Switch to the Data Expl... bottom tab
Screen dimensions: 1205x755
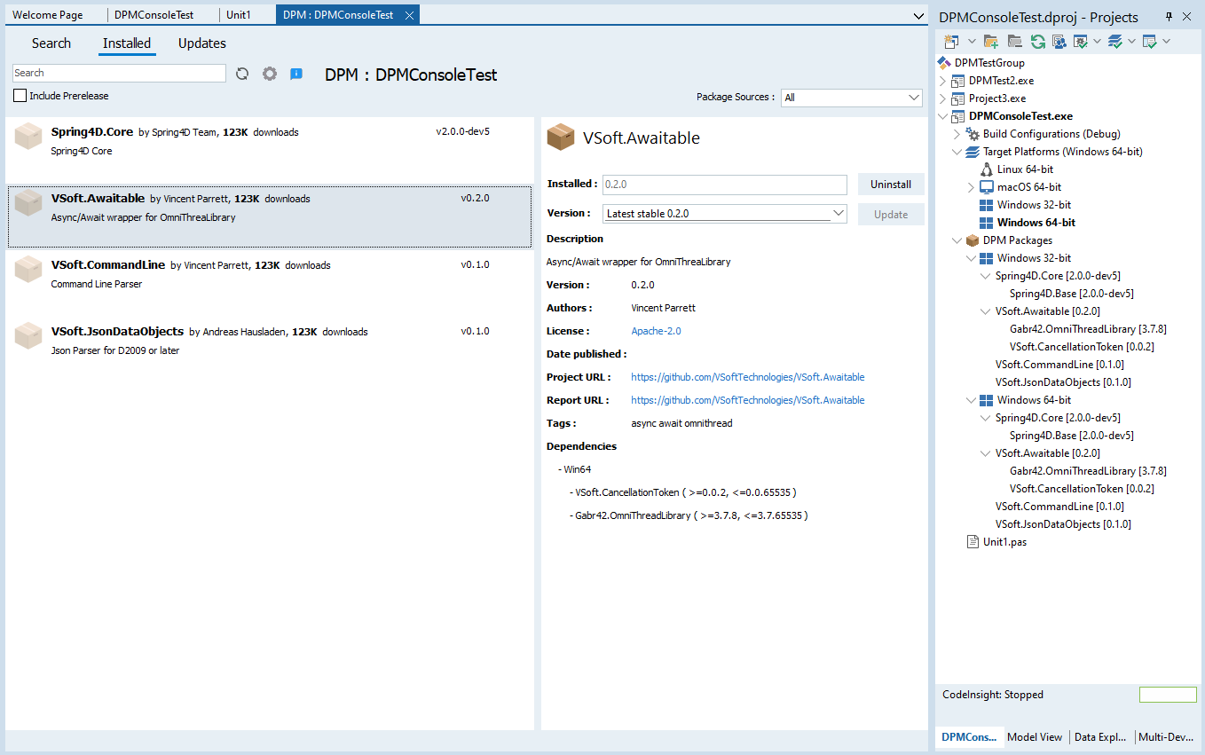(1100, 736)
